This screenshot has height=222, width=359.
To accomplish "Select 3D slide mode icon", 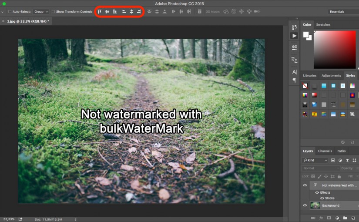I will [249, 11].
